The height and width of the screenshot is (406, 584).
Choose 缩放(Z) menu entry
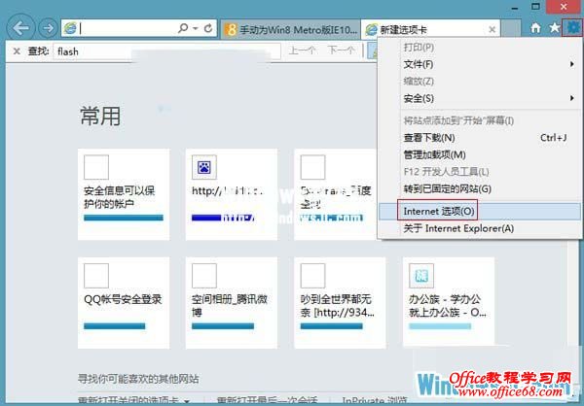[x=419, y=81]
